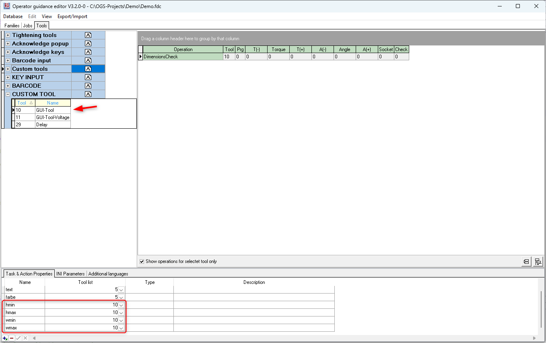The width and height of the screenshot is (546, 343).
Task: Click the Type cell in hmin row
Action: click(x=150, y=305)
